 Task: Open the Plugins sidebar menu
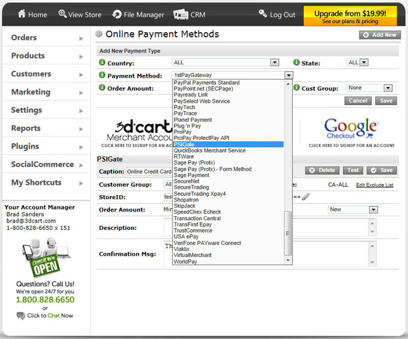pyautogui.click(x=47, y=147)
